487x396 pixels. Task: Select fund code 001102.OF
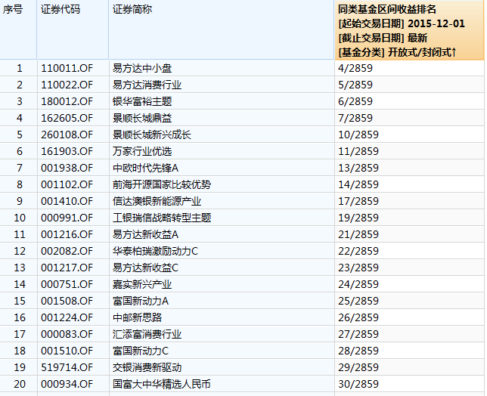tap(67, 184)
